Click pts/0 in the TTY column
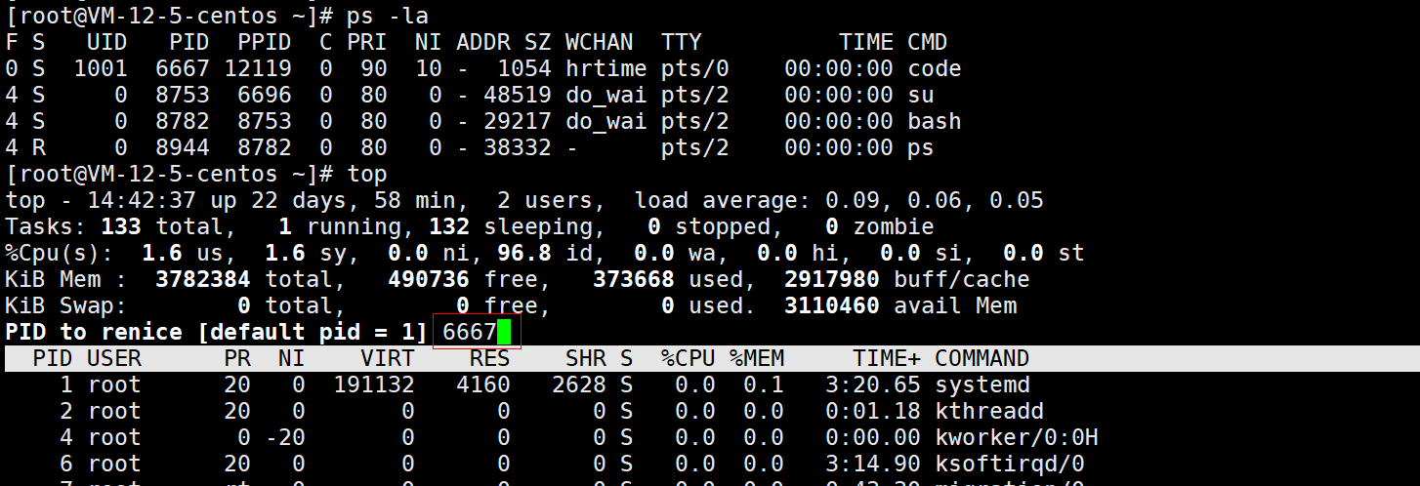Image resolution: width=1420 pixels, height=486 pixels. tap(694, 69)
